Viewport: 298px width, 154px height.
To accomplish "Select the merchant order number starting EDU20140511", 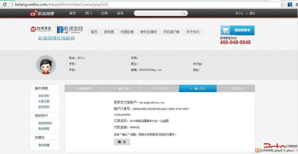I will 152,112.
